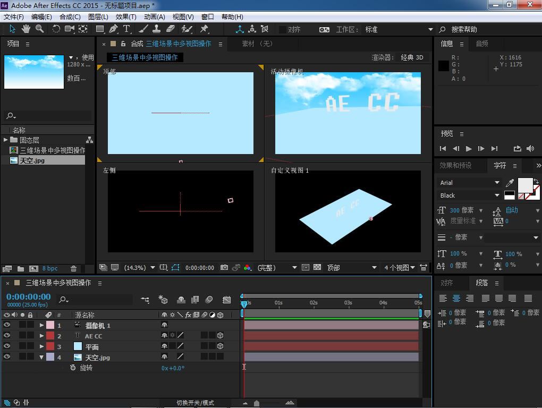Select the Hand tool
This screenshot has height=408, width=542.
26,29
